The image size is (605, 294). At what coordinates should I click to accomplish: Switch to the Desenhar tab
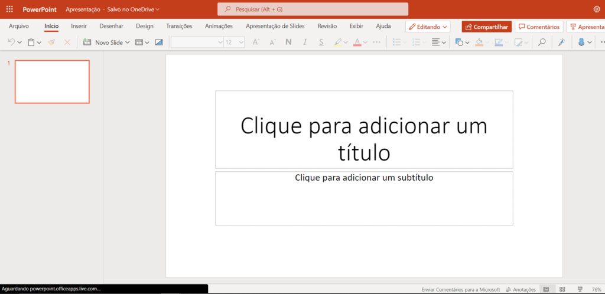tap(112, 26)
